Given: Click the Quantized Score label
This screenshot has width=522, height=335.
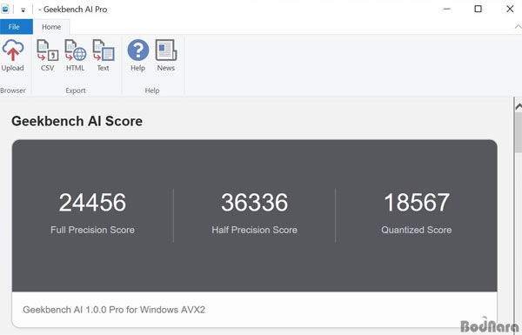Looking at the screenshot, I should (417, 230).
